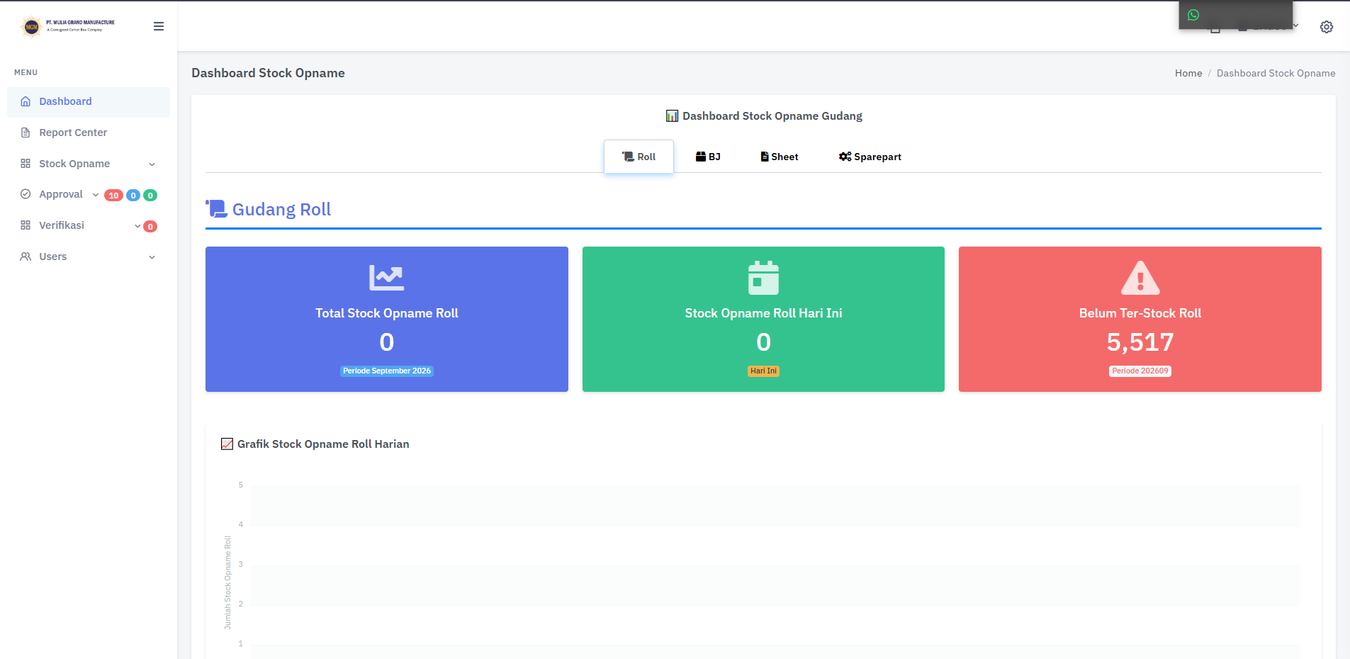Image resolution: width=1350 pixels, height=659 pixels.
Task: Go to the Home breadcrumb link
Action: (x=1188, y=73)
